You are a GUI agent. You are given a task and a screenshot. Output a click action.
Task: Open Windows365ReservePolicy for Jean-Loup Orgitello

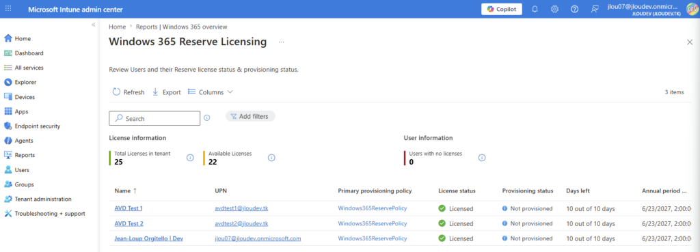[373, 238]
